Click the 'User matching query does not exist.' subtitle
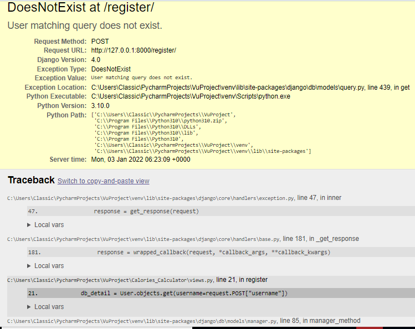Viewport: 415px width, 329px height. pyautogui.click(x=85, y=25)
